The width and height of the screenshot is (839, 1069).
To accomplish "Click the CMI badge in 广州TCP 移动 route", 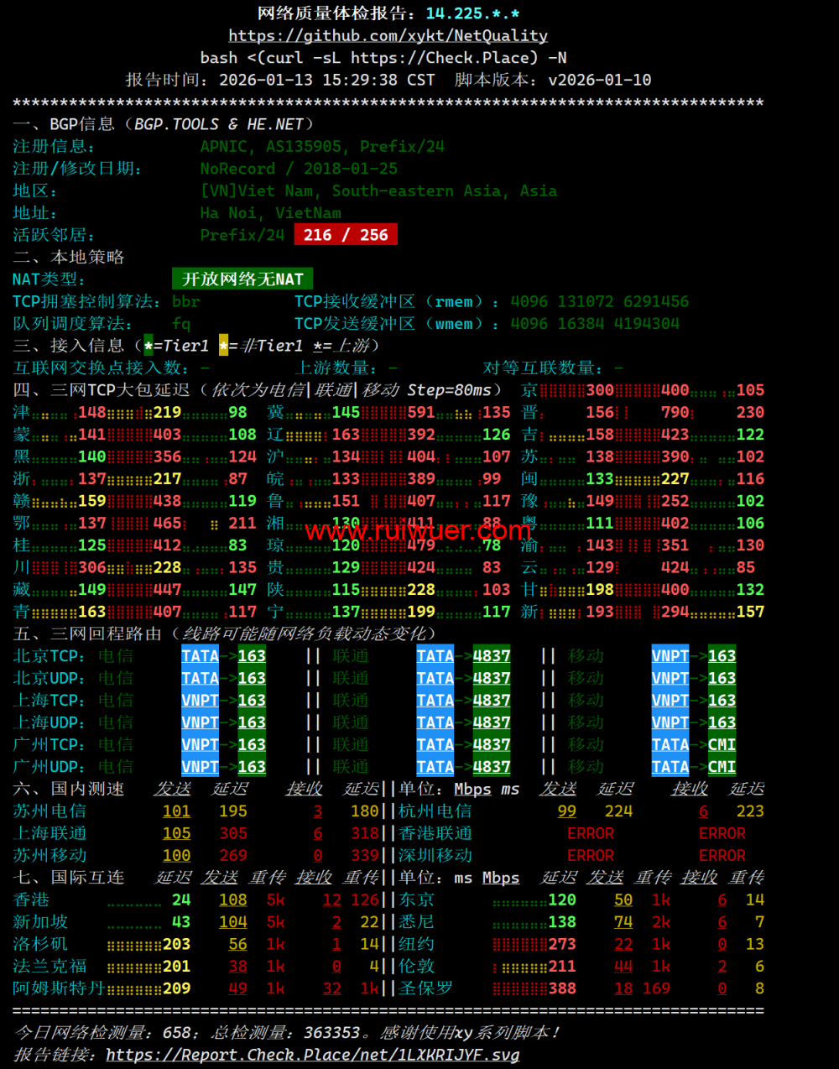I will (x=722, y=745).
